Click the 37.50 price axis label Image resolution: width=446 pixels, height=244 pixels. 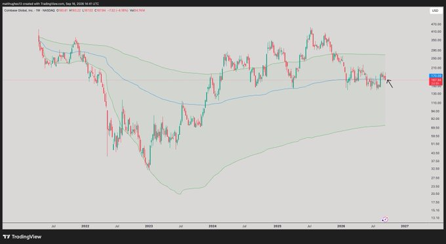point(436,161)
